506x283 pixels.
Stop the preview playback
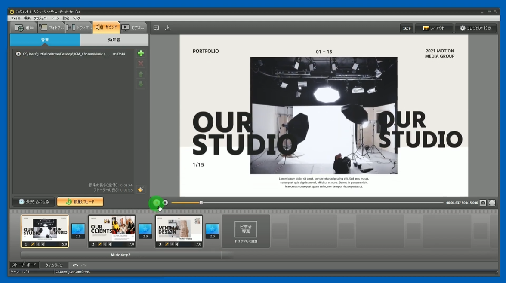coord(165,203)
